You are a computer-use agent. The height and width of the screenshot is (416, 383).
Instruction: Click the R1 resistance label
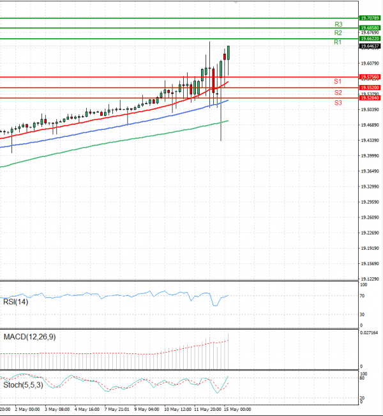click(338, 42)
